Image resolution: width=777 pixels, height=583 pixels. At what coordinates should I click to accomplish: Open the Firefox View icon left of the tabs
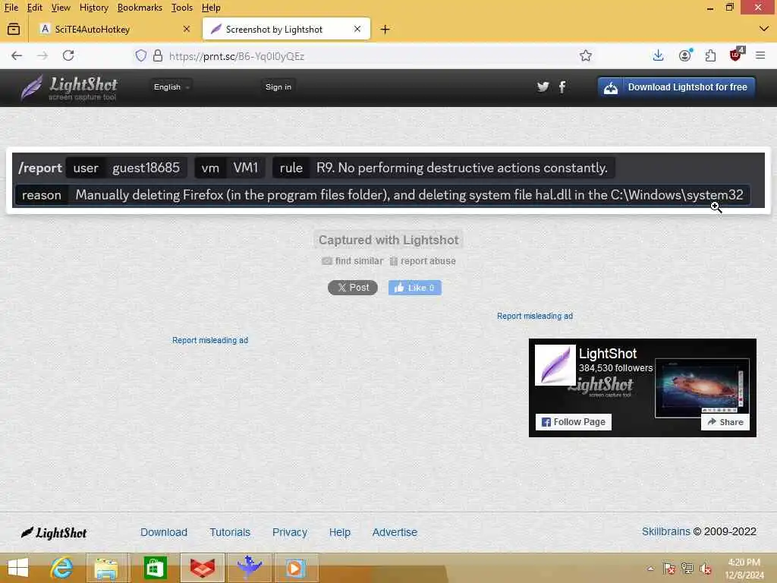pyautogui.click(x=14, y=30)
